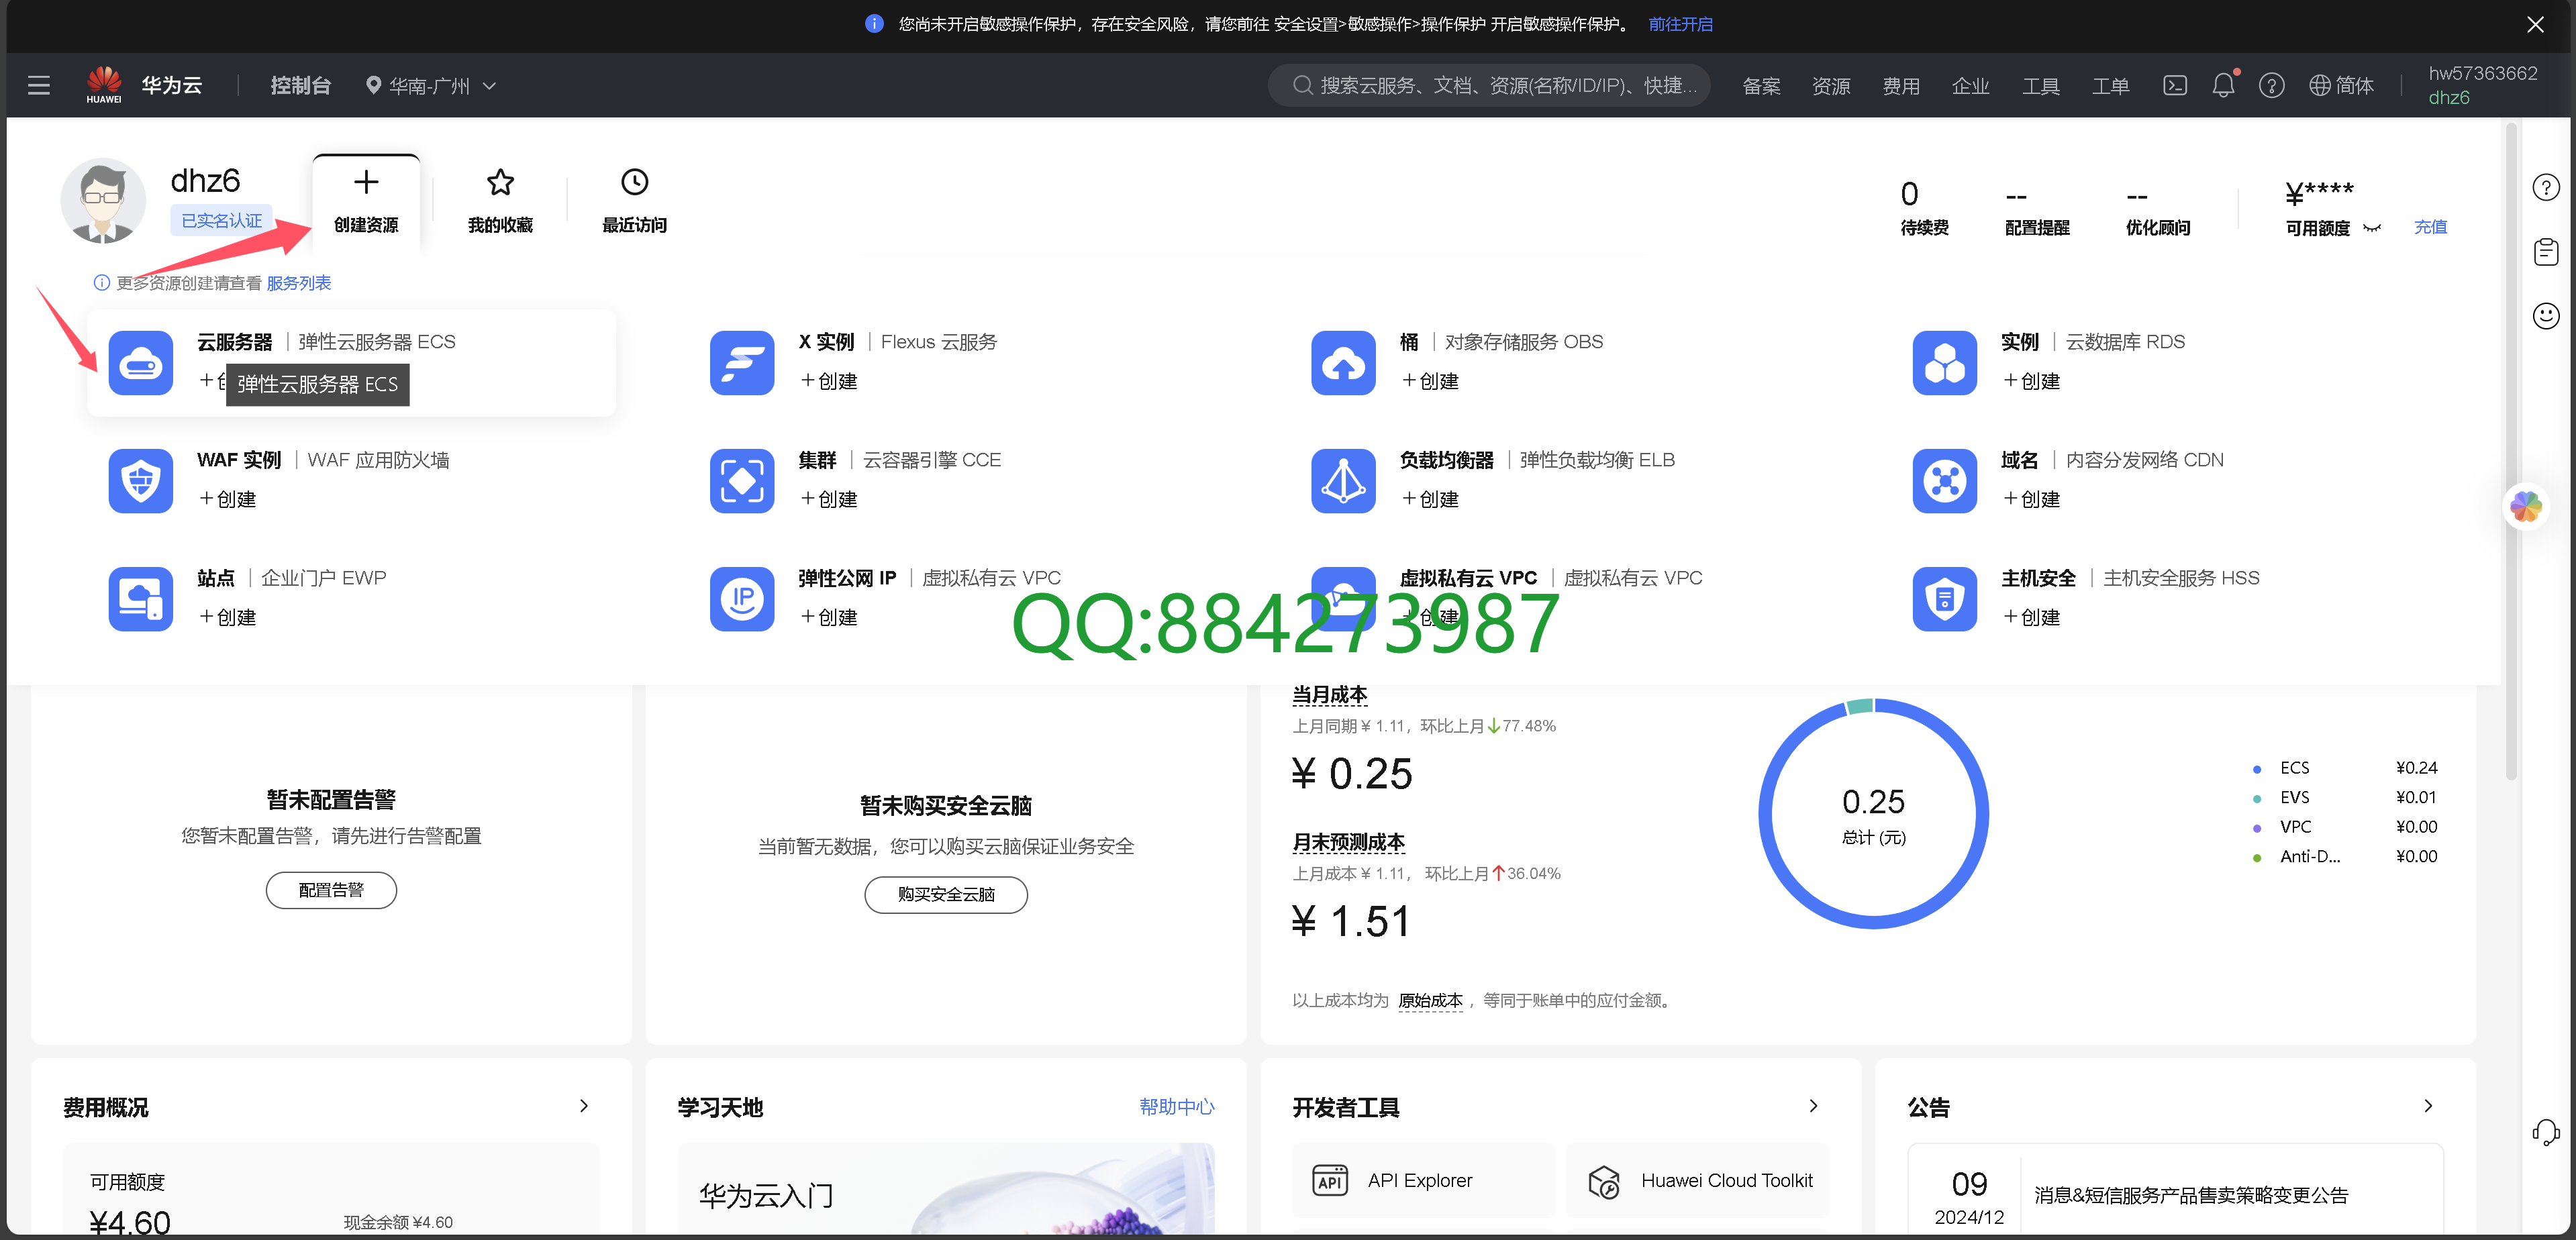Viewport: 2576px width, 1240px height.
Task: Open the customer service headset icon
Action: point(2545,1132)
